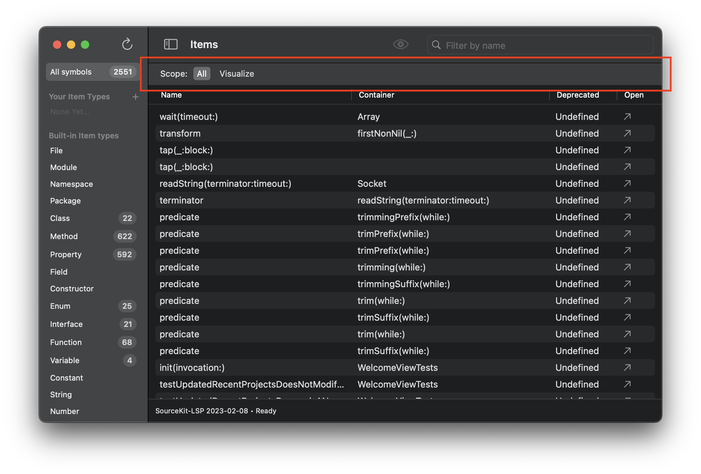Expand the Property item type
Screen dimensions: 701x474
click(65, 253)
